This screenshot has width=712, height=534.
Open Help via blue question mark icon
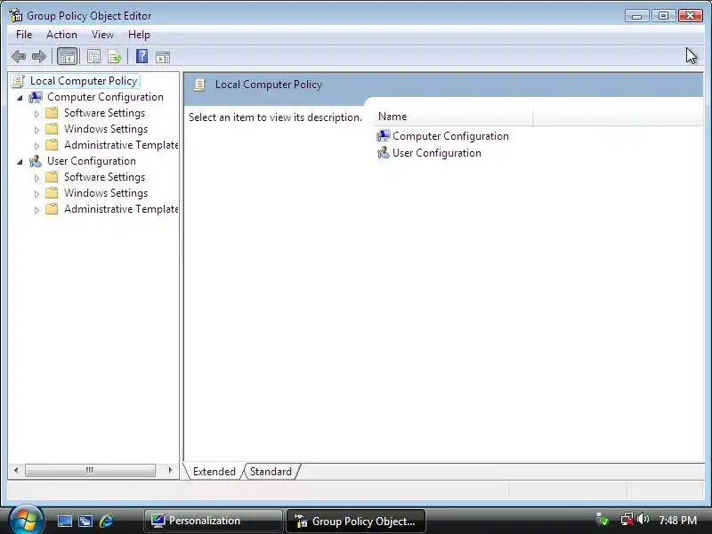(x=142, y=56)
